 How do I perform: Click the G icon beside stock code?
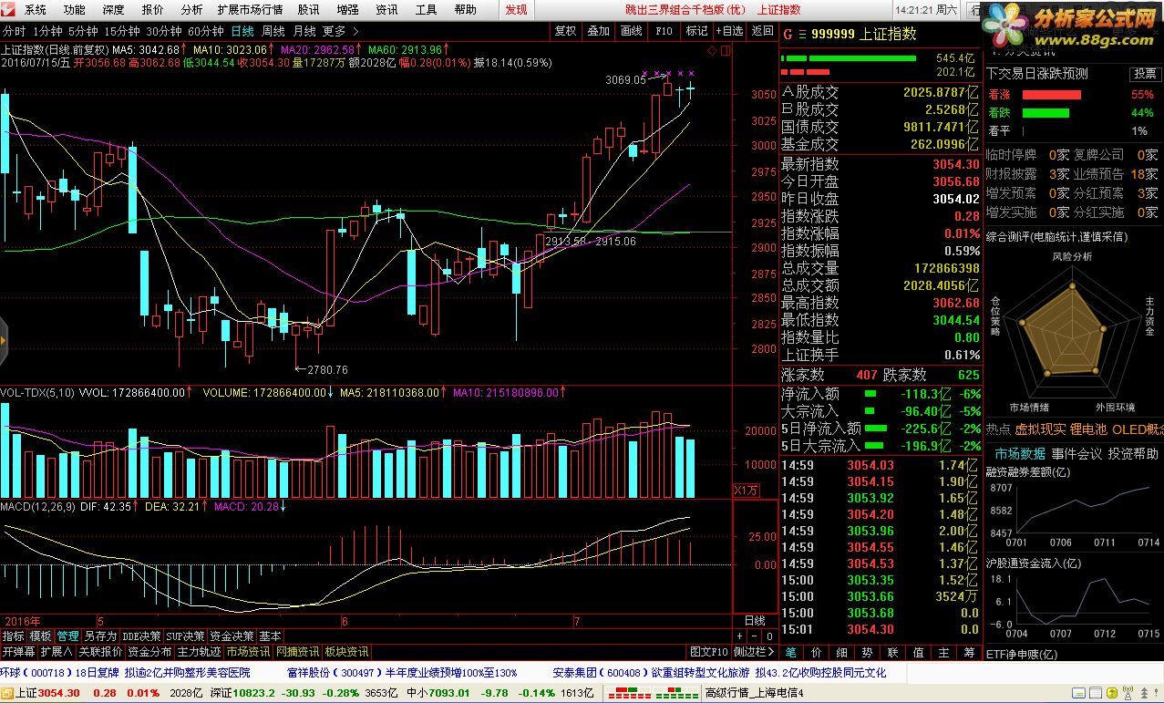(x=787, y=34)
